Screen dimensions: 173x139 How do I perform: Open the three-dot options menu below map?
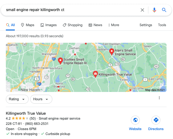pos(159,98)
